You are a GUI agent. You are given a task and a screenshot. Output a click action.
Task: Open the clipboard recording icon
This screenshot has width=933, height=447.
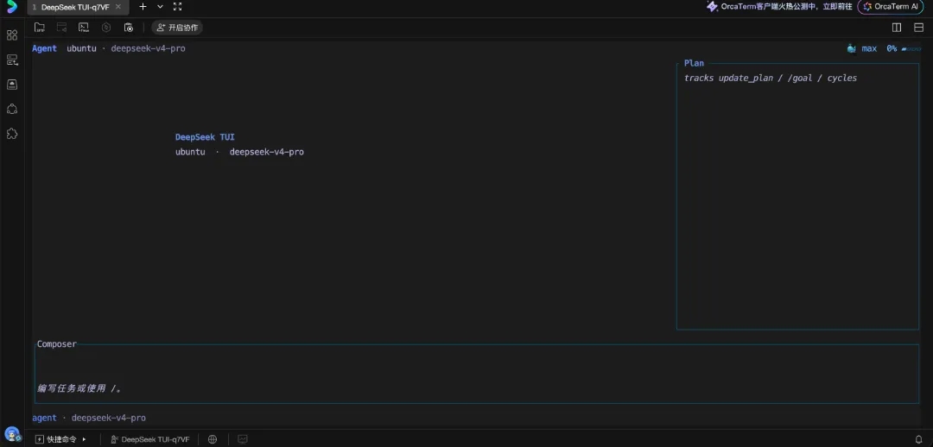point(129,28)
